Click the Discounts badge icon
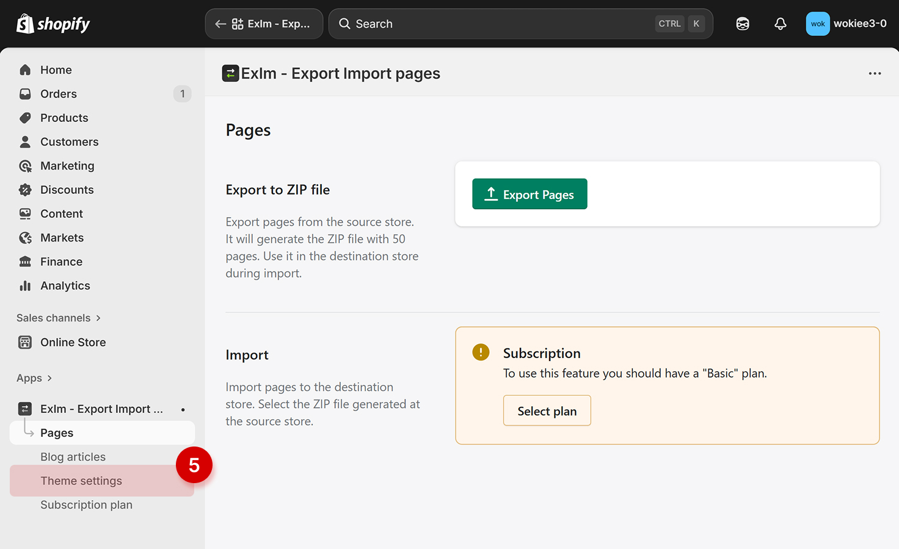Viewport: 899px width, 549px height. point(25,190)
